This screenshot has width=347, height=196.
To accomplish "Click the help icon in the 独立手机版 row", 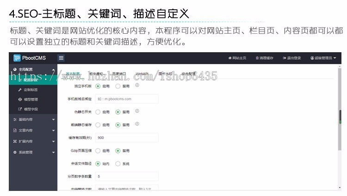I will [x=137, y=85].
